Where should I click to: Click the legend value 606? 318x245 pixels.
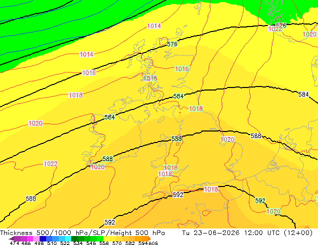click(153, 243)
